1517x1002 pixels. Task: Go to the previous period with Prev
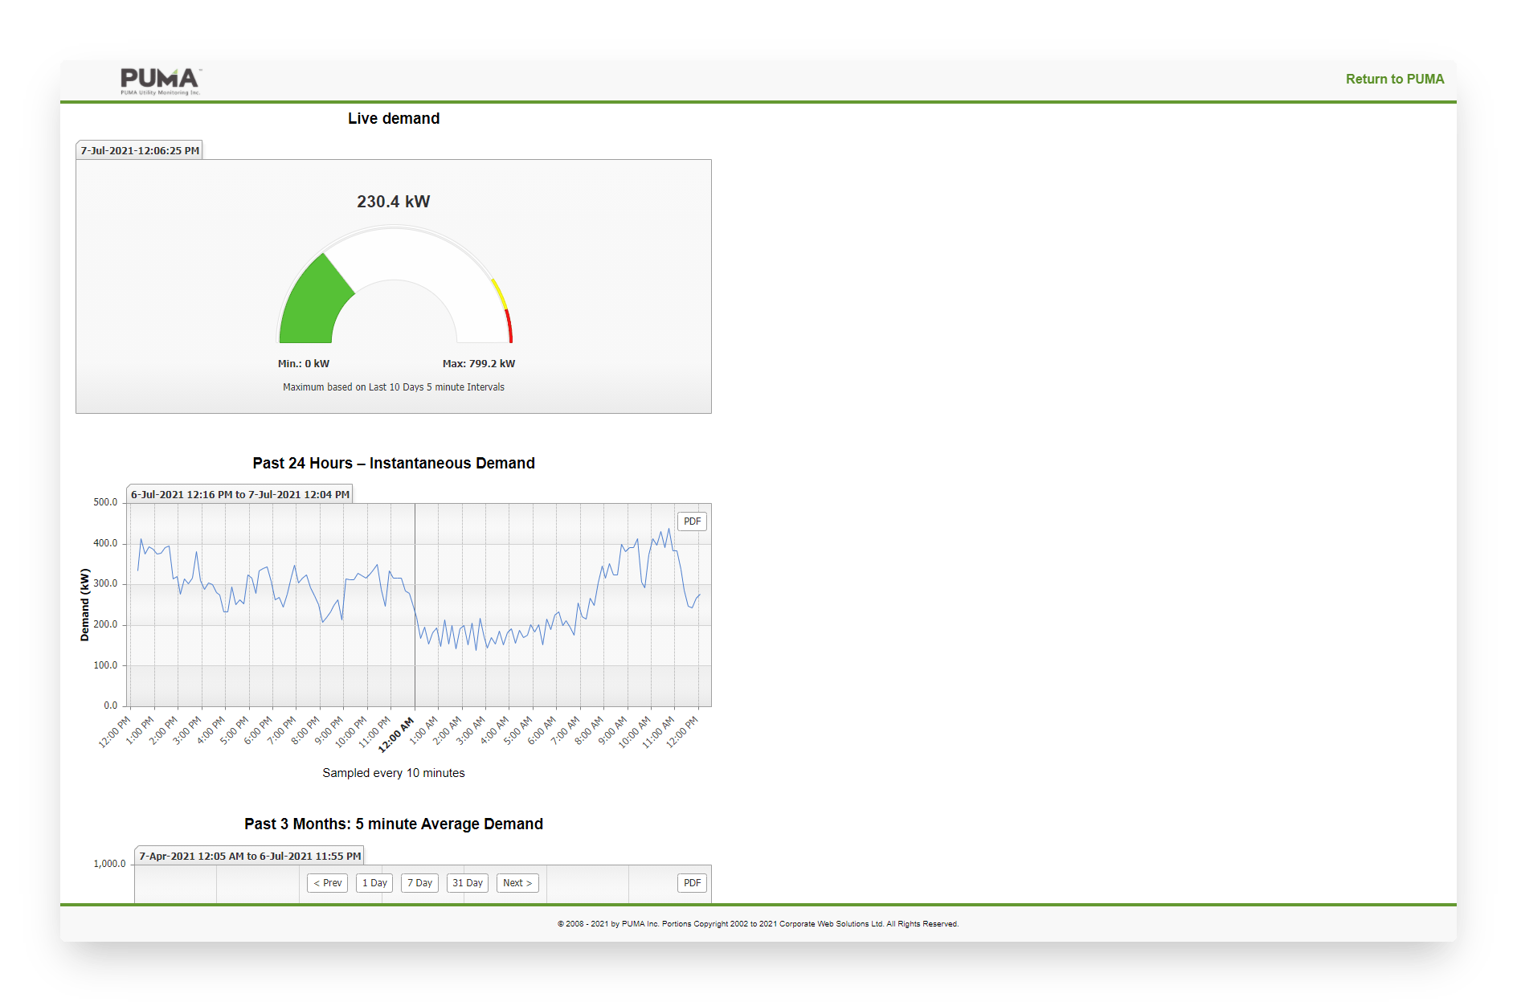[327, 883]
